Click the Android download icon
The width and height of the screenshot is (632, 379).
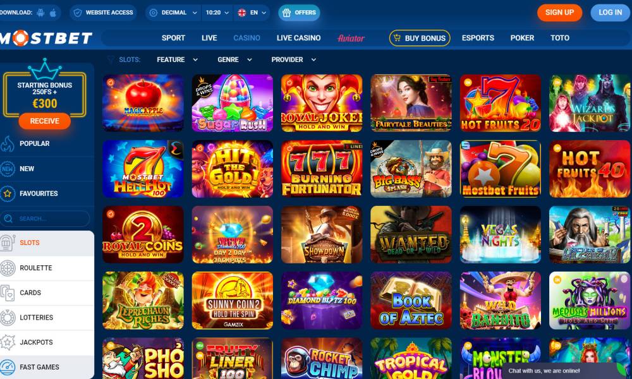(40, 13)
